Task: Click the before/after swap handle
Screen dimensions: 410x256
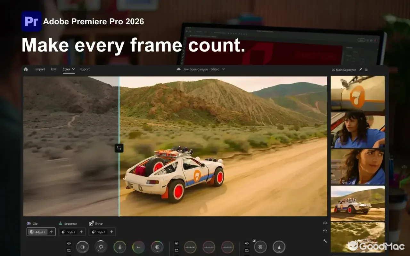Action: coord(119,148)
